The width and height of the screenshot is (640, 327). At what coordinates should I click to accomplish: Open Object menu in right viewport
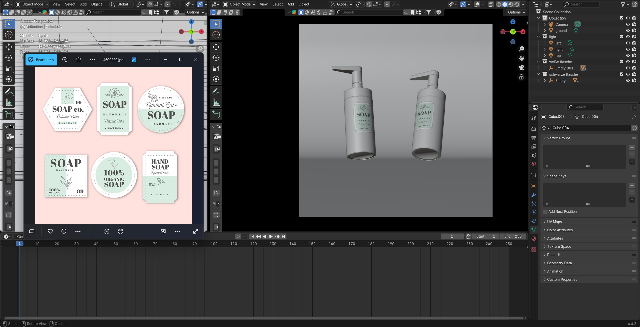[x=304, y=4]
